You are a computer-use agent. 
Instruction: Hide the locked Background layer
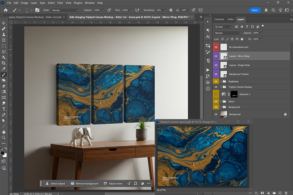pos(216,114)
